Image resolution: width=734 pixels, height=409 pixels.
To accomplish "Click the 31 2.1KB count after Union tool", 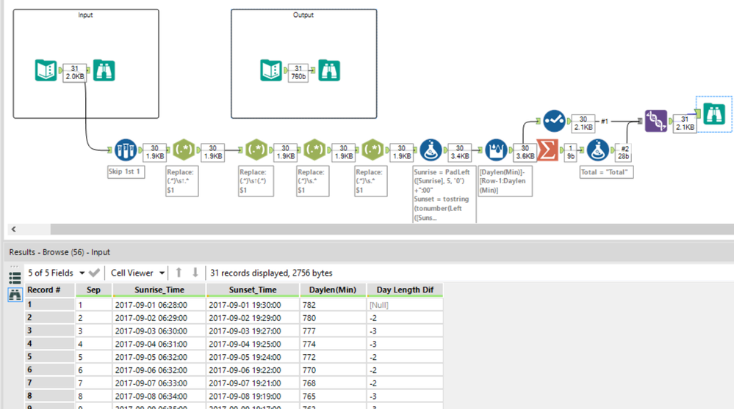I will coord(685,123).
